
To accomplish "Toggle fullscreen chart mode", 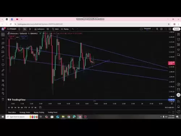I will pyautogui.click(x=166, y=29).
